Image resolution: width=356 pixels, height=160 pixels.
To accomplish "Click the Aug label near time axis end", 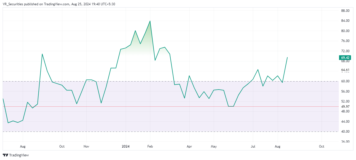I will pyautogui.click(x=277, y=146).
